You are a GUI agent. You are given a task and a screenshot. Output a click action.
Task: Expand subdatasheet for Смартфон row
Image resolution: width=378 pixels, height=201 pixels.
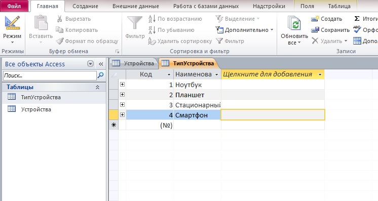point(122,115)
